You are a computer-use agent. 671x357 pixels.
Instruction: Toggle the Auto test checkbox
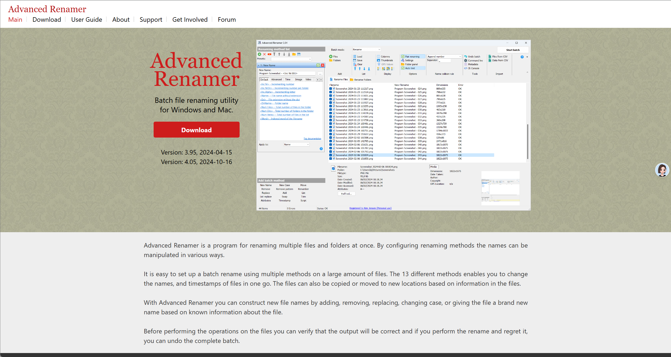[403, 68]
